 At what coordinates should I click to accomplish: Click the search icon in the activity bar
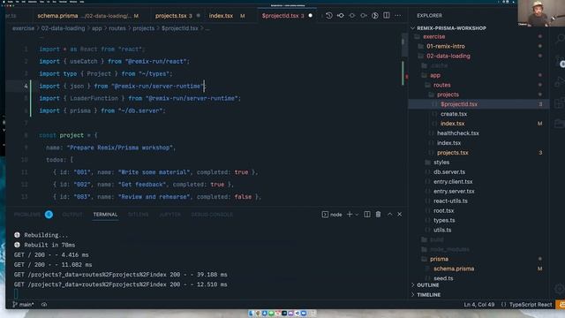coord(560,39)
